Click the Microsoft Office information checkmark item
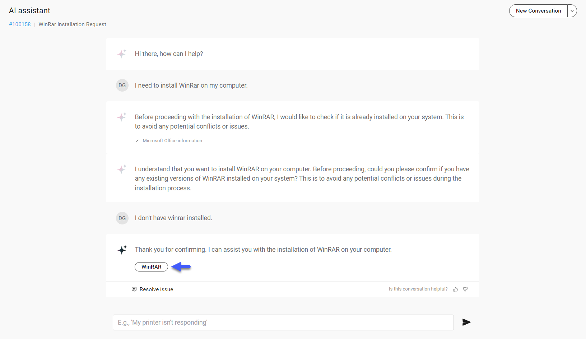 pyautogui.click(x=169, y=141)
